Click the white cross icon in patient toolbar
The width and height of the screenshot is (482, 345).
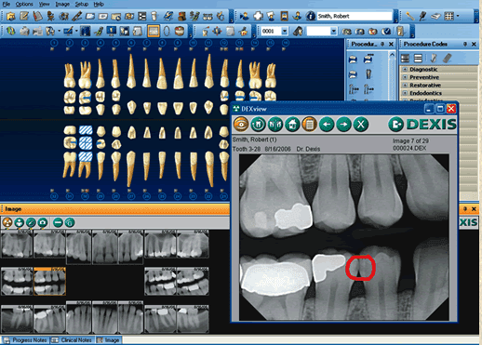tap(258, 16)
